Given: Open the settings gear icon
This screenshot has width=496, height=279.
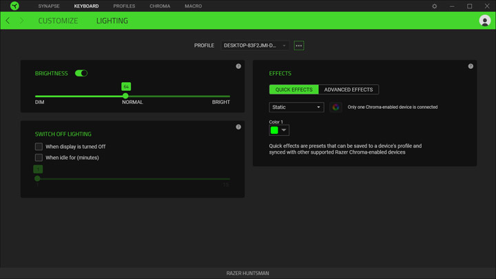Looking at the screenshot, I should click(434, 6).
